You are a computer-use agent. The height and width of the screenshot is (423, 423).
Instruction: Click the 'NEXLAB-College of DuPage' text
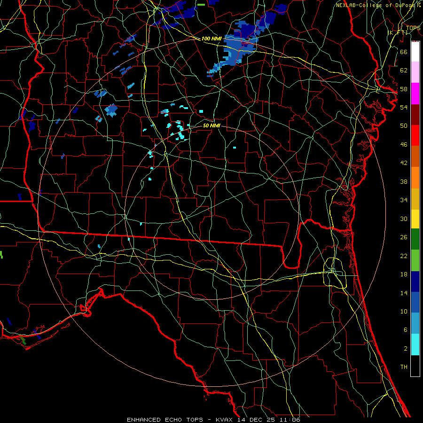point(375,5)
